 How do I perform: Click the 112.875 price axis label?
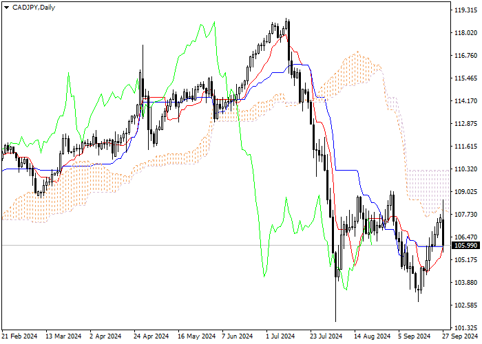coord(465,124)
